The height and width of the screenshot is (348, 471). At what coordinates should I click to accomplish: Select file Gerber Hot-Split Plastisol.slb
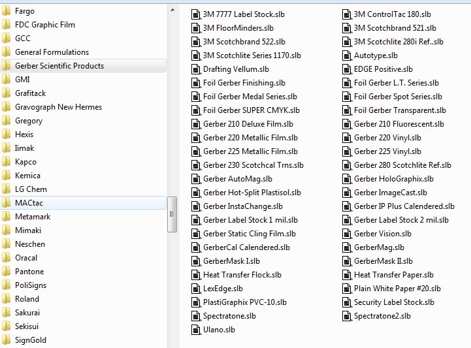(252, 193)
